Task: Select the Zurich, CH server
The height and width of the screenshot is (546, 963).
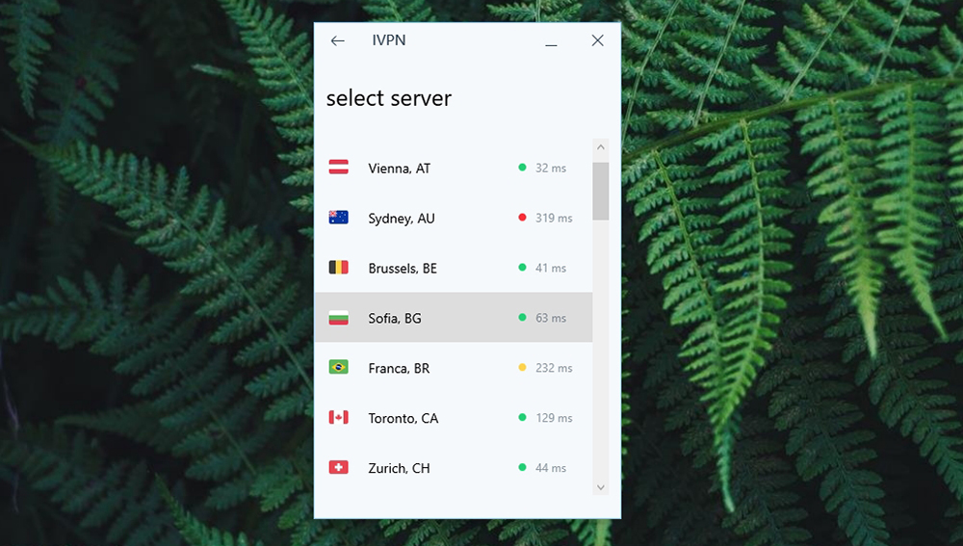Action: pyautogui.click(x=454, y=467)
